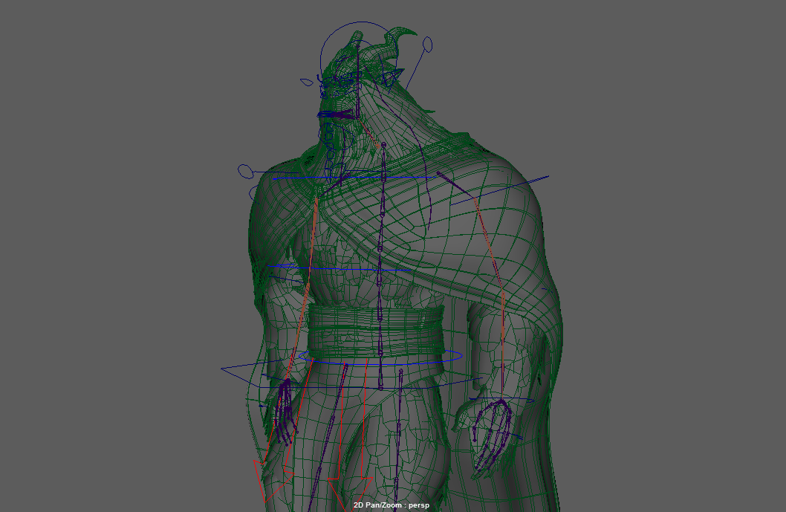Pick the lowest spine joint at the pelvis
786x512 pixels.
click(380, 387)
